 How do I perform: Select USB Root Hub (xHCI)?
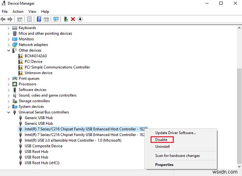(x=42, y=163)
